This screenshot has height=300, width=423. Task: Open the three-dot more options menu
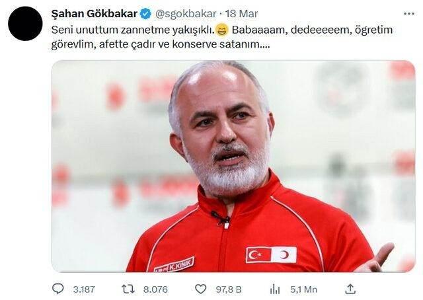tap(408, 13)
